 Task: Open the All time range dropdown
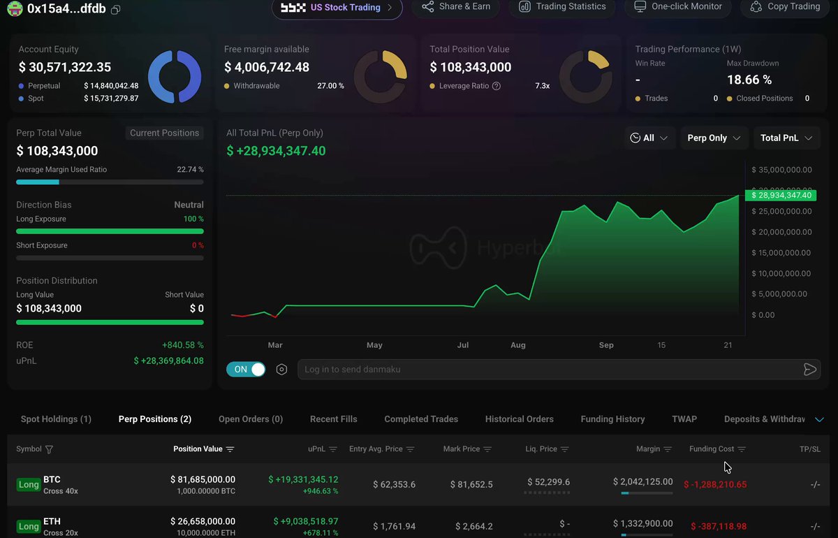[x=649, y=138]
